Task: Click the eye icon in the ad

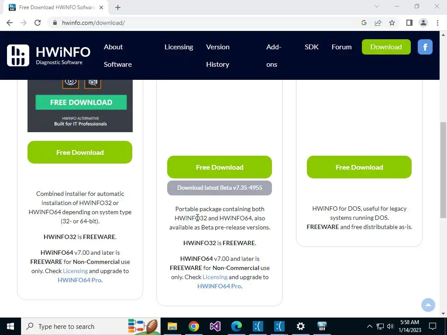Action: coord(70,83)
